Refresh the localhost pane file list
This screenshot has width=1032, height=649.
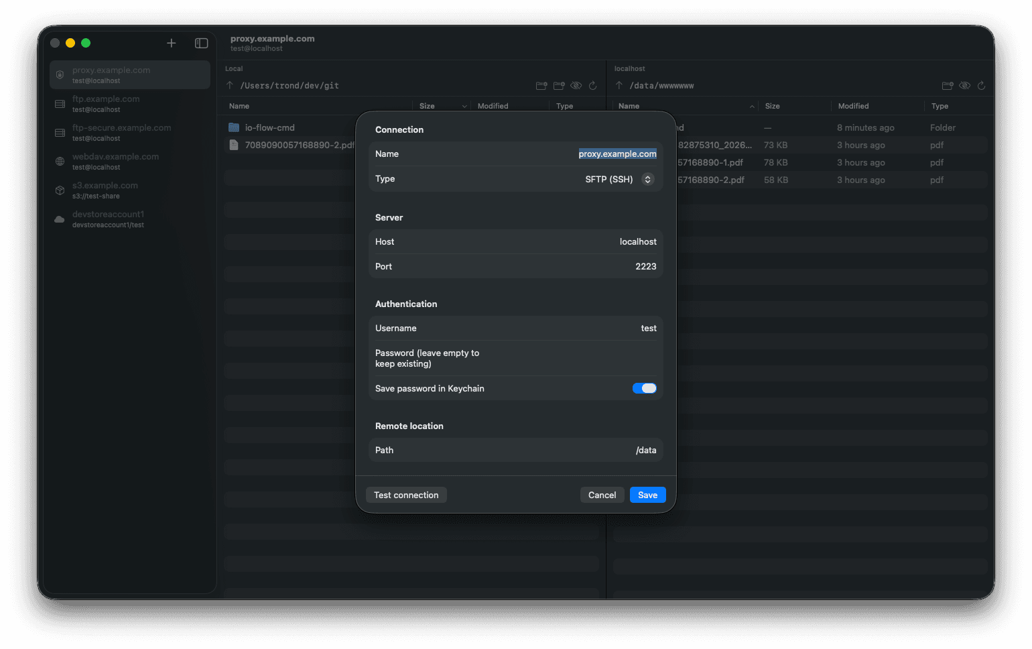tap(981, 85)
